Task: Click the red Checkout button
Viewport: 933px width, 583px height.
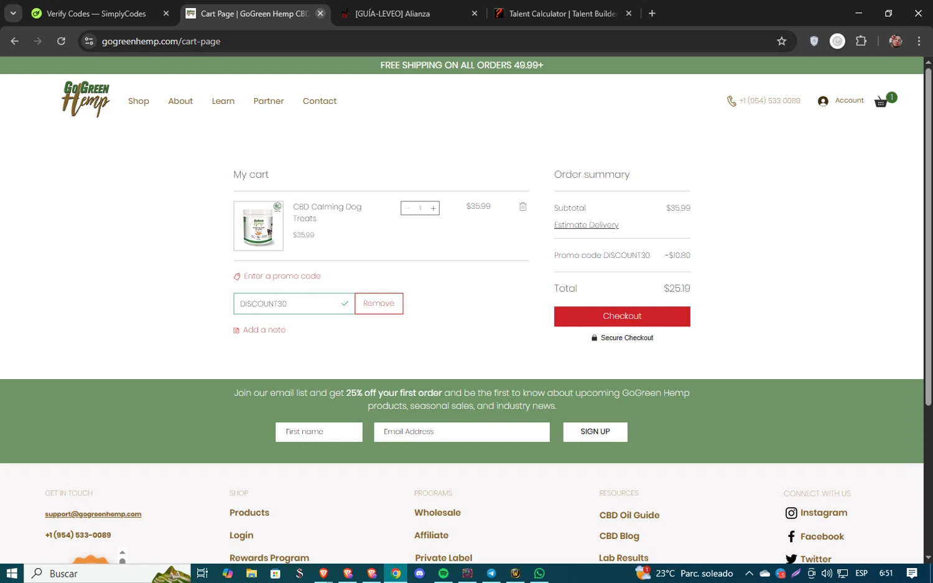Action: pyautogui.click(x=622, y=316)
